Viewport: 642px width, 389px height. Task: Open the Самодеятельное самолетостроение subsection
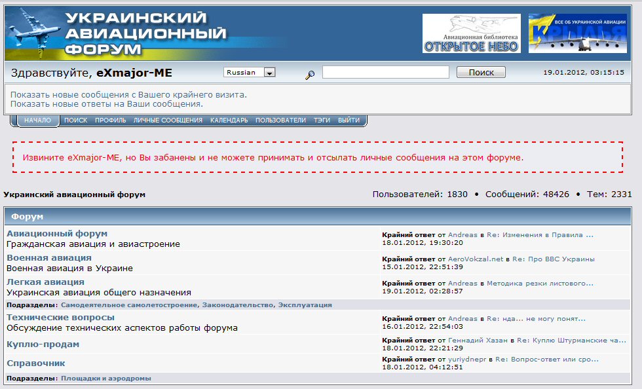point(130,305)
